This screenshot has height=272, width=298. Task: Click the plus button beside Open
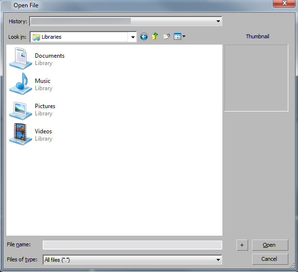click(242, 245)
